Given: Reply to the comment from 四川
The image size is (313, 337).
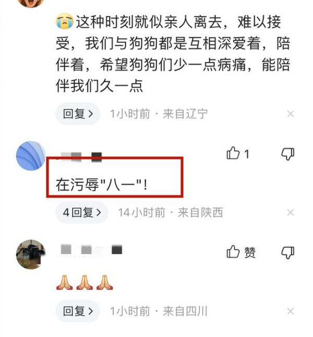Looking at the screenshot, I should [78, 311].
